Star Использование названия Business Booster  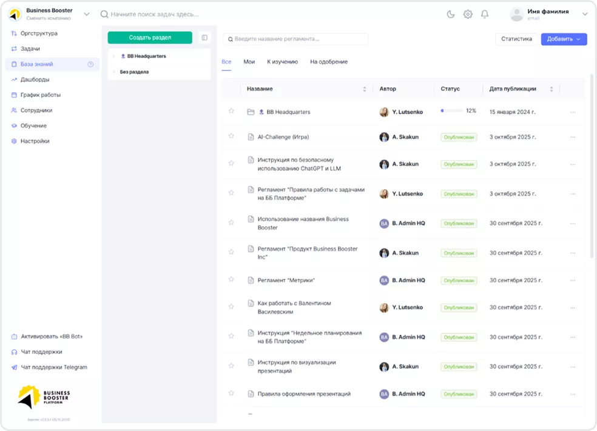pyautogui.click(x=231, y=222)
